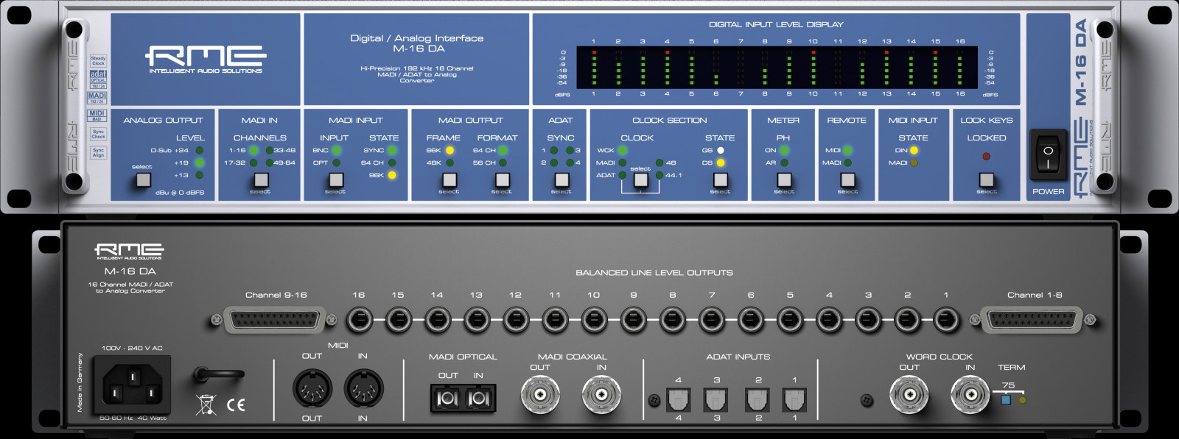Click the MADI COAXIAL IN BNC connector
This screenshot has height=439, width=1179.
(x=602, y=395)
